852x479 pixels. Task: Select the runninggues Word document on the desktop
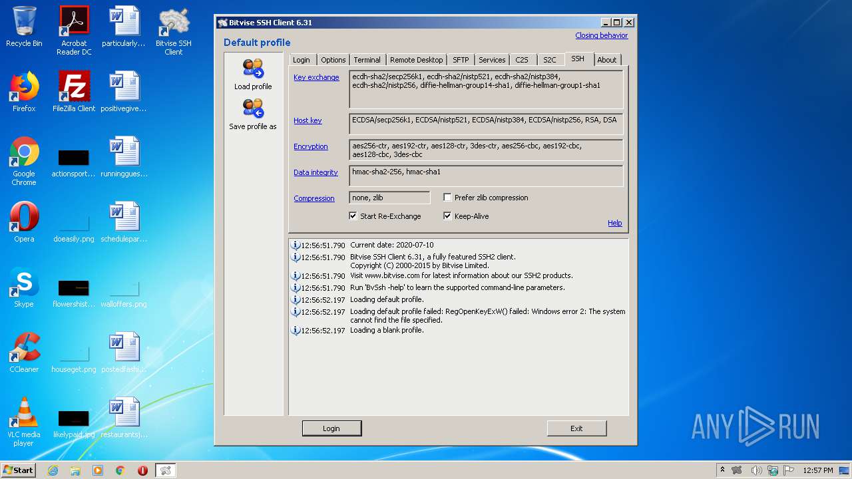point(124,157)
